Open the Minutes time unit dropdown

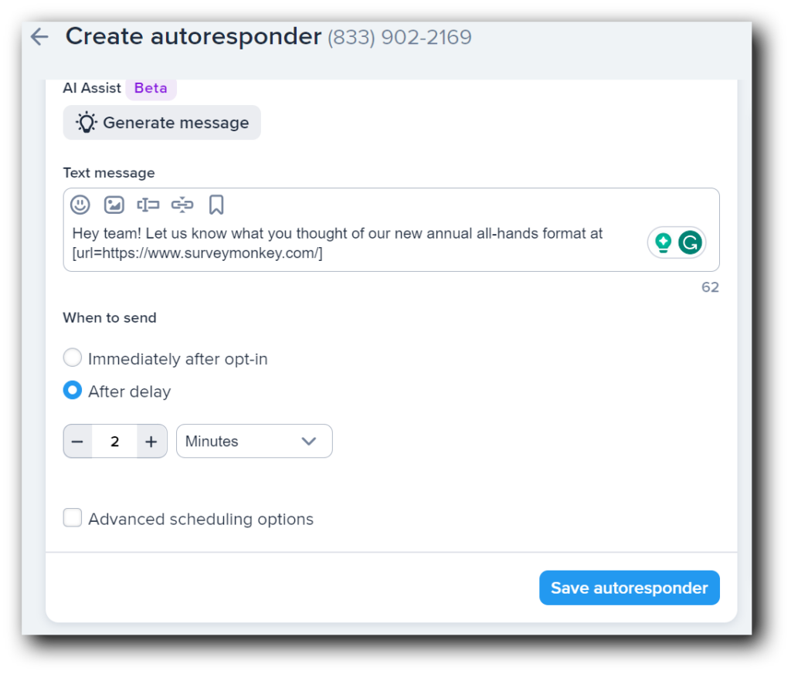click(254, 441)
